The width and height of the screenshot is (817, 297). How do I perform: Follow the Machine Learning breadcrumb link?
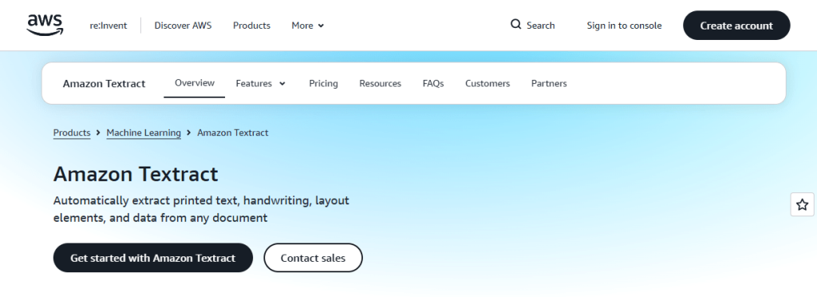144,133
